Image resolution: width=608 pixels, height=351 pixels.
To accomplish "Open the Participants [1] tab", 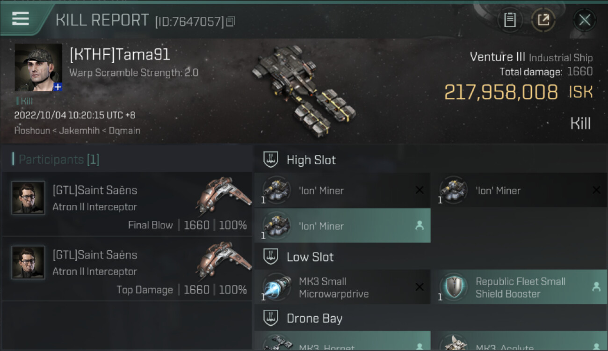I will tap(59, 160).
